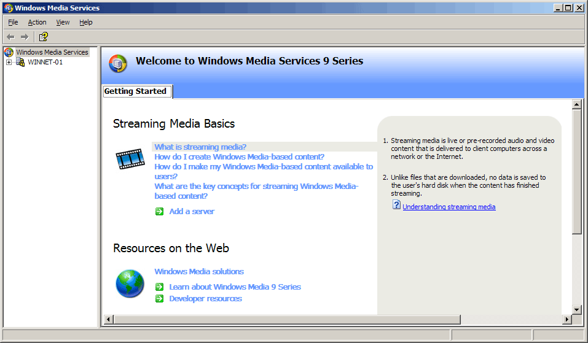Select the WINNET-01 server icon
The image size is (588, 343).
click(x=20, y=62)
